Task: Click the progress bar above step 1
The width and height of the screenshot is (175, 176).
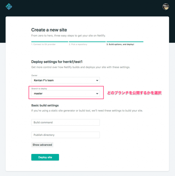Action: point(50,42)
